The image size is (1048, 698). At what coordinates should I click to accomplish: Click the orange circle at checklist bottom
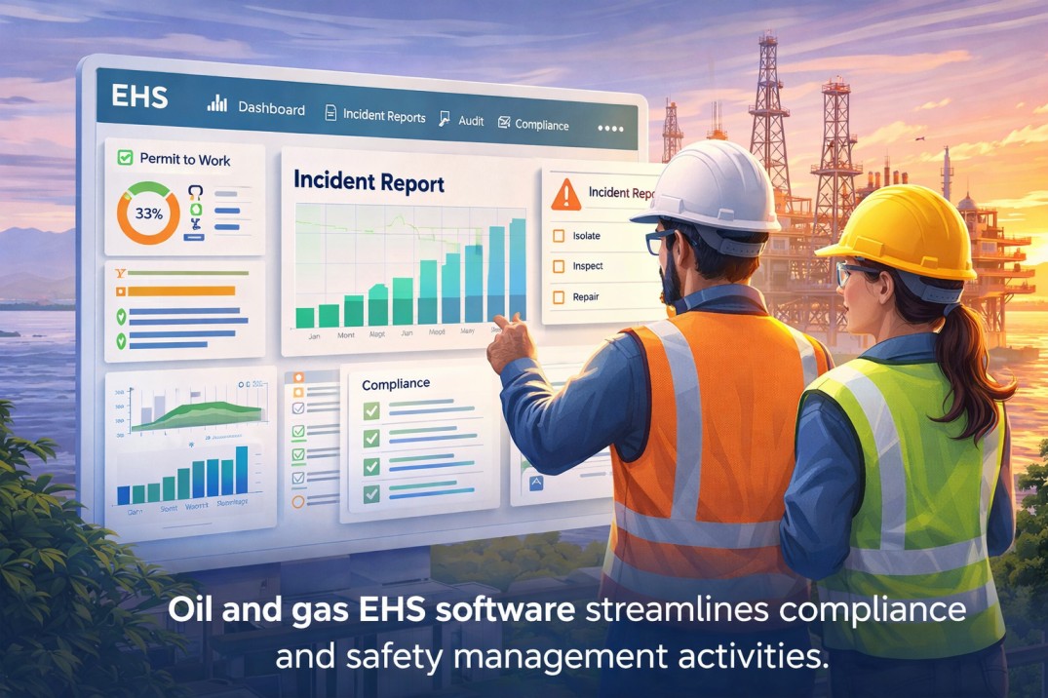coord(298,501)
